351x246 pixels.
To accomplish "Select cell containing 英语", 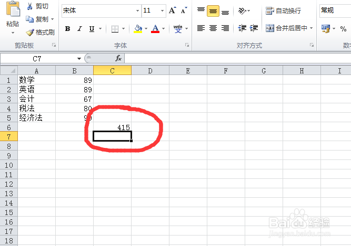I will (x=36, y=89).
